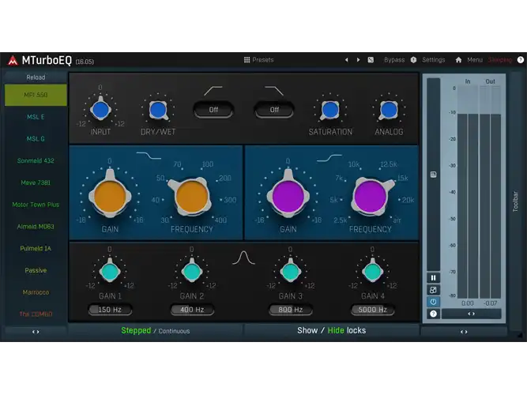Click the small icon on the meter slider
The image size is (527, 395).
click(x=433, y=175)
